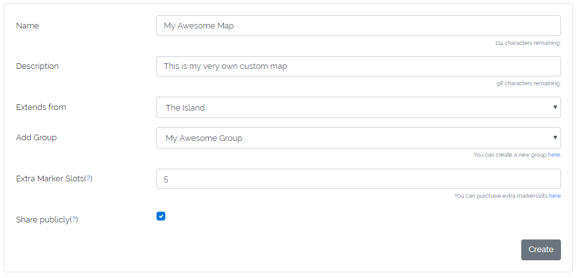Image resolution: width=578 pixels, height=278 pixels.
Task: Click the '114 characters remaining' counter
Action: 528,44
